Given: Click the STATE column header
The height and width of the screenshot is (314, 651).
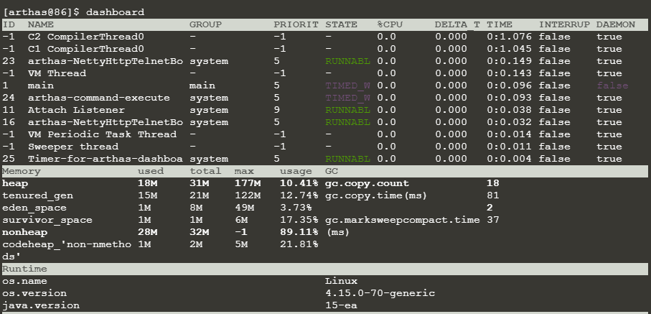Looking at the screenshot, I should click(341, 24).
